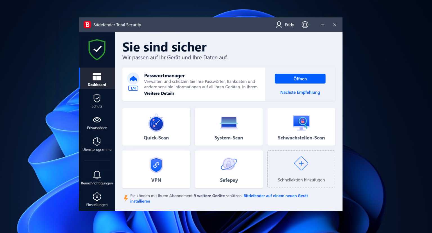432x233 pixels.
Task: Open Privatsphäre from the sidebar
Action: (x=97, y=122)
